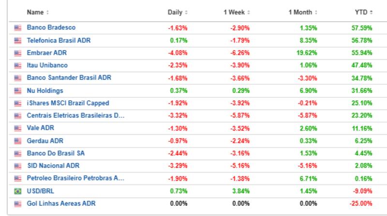This screenshot has height=216, width=387.
Task: Open Centrais Eletricas Brasileiras link
Action: [x=75, y=116]
